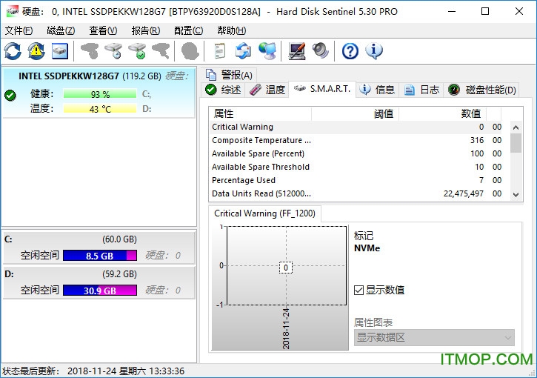Select the S.M.A.R.T. tab
The width and height of the screenshot is (537, 378).
coord(322,89)
